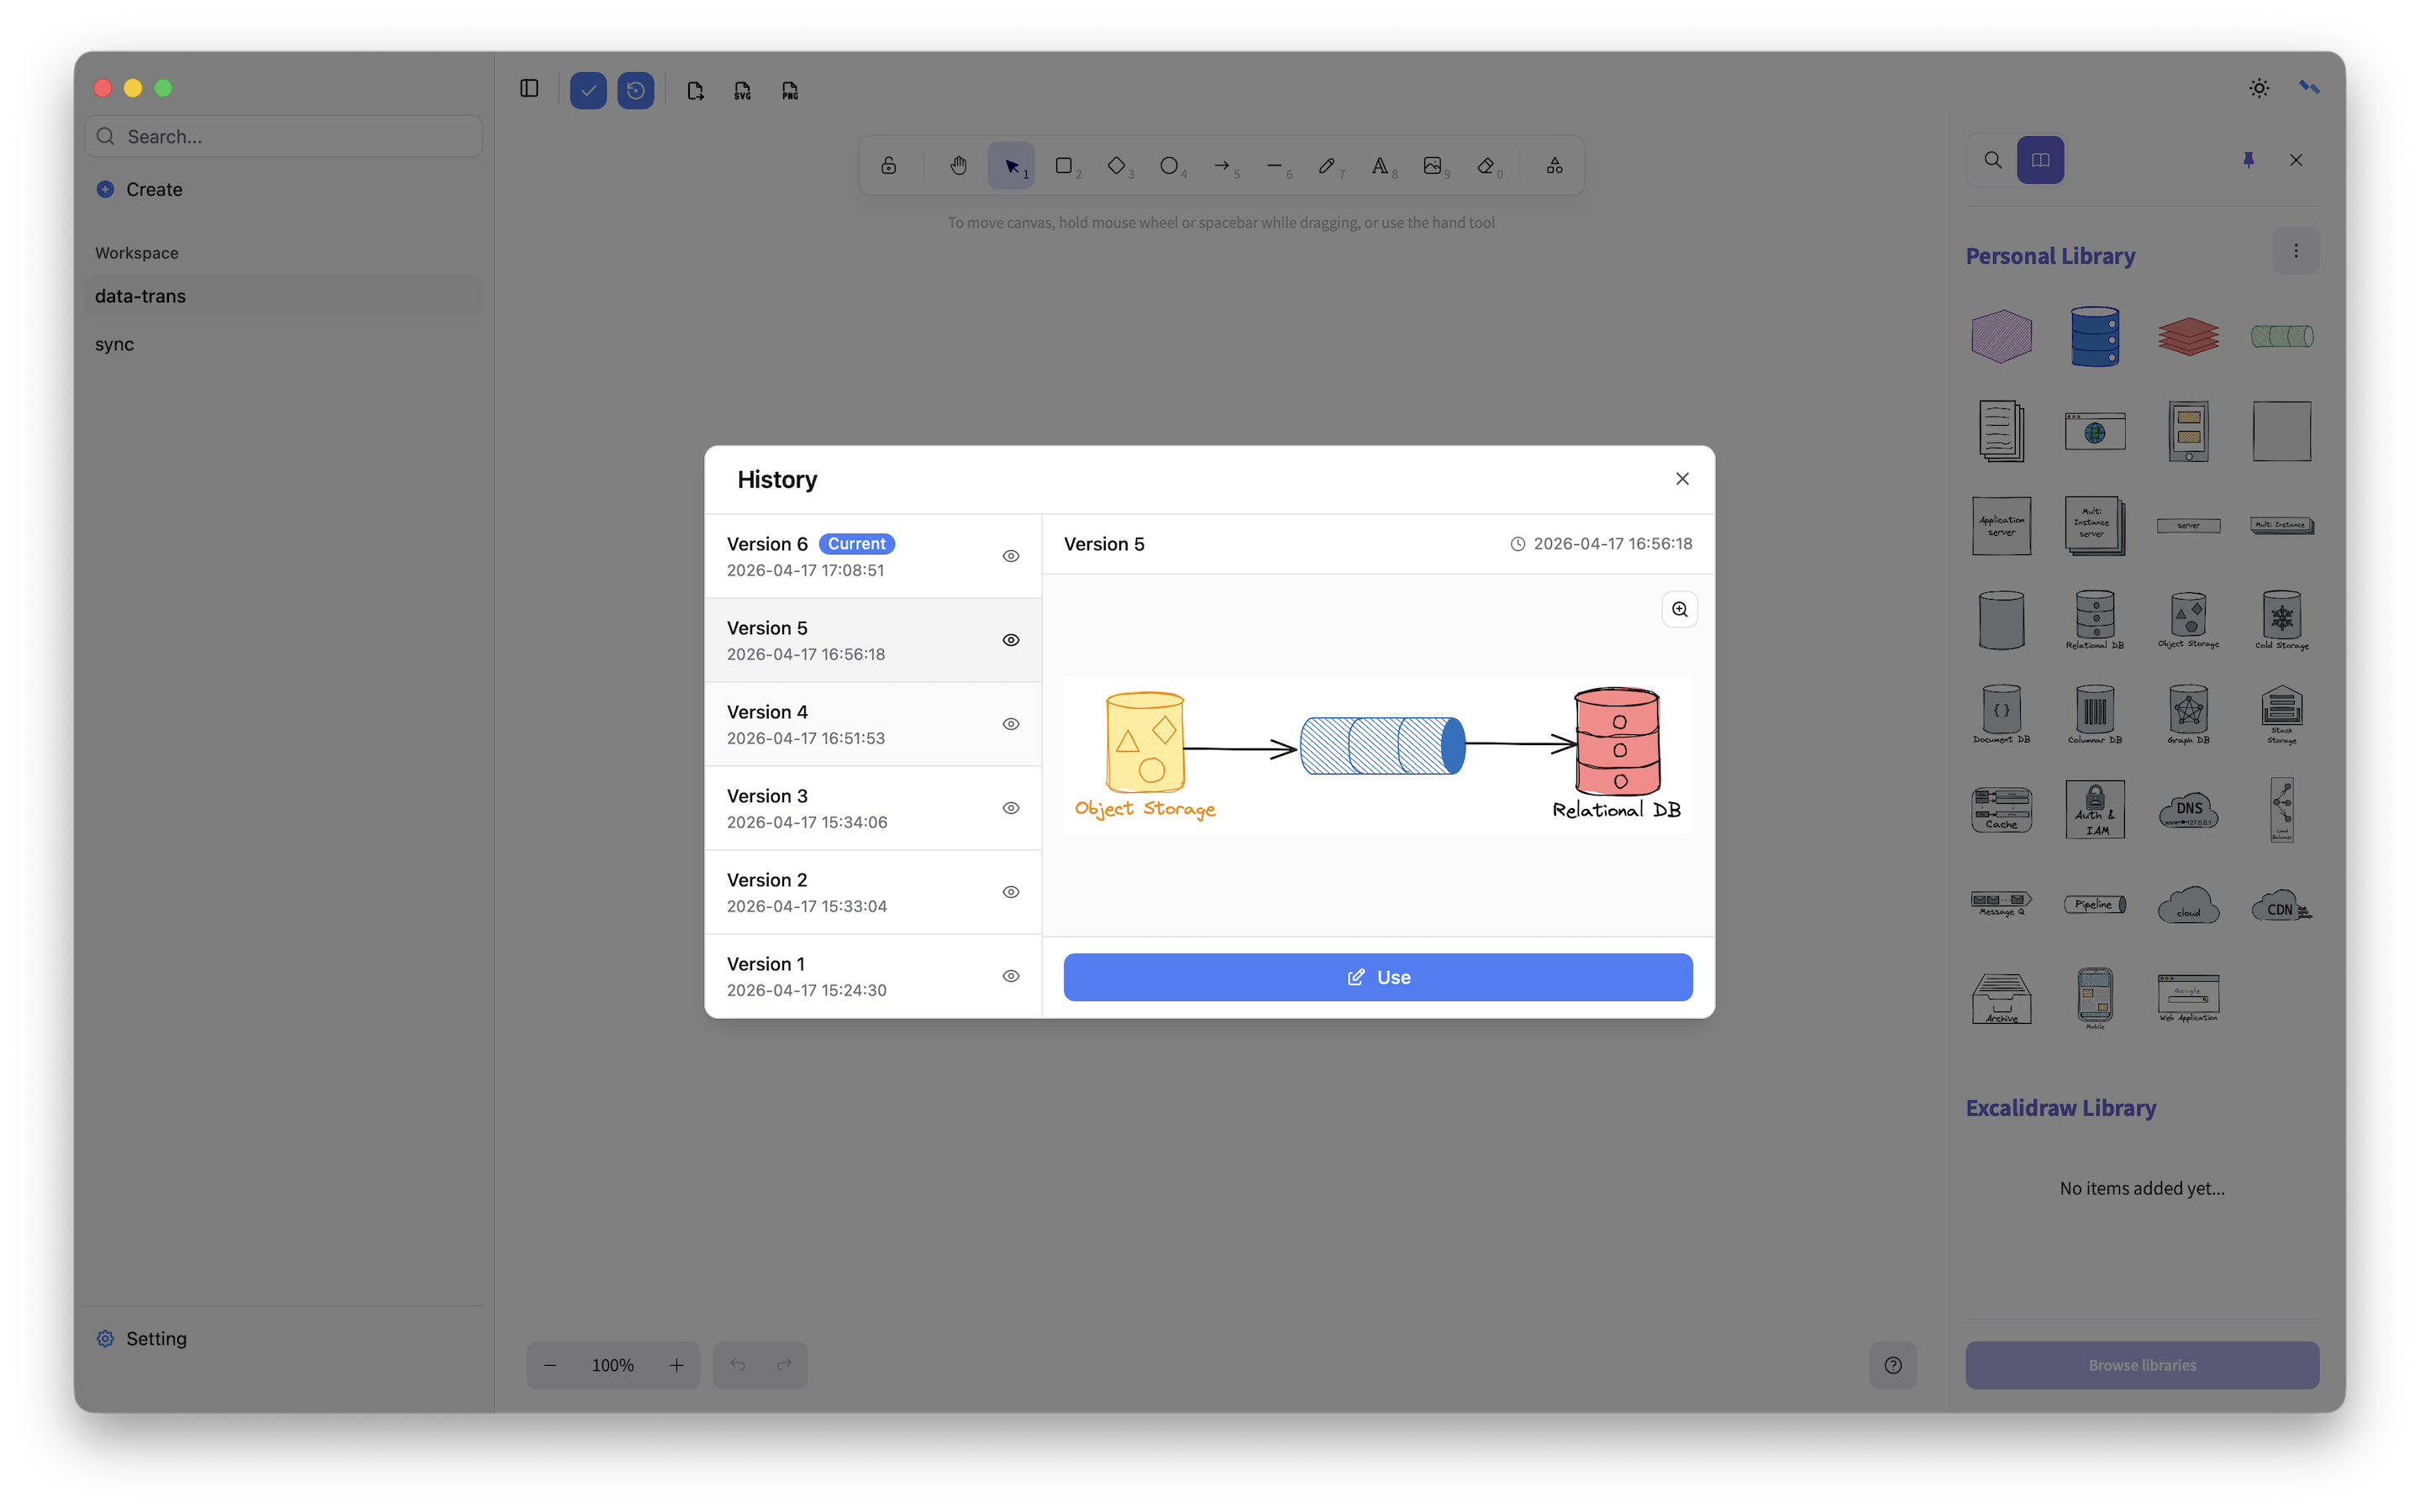Select the Eraser tool
2420x1512 pixels.
(x=1486, y=166)
